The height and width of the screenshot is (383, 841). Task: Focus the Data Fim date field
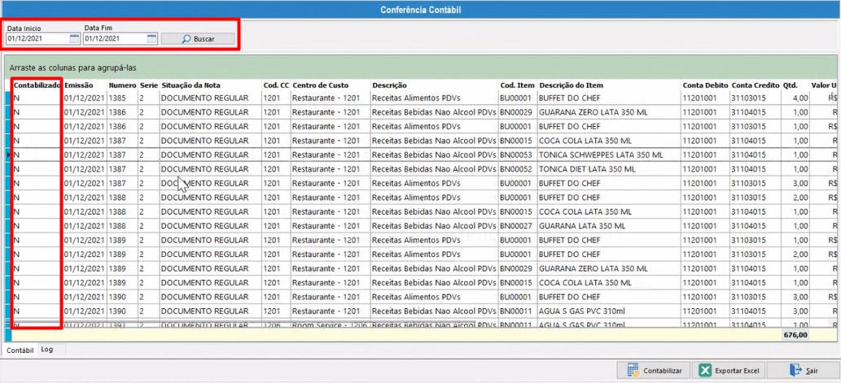(115, 38)
